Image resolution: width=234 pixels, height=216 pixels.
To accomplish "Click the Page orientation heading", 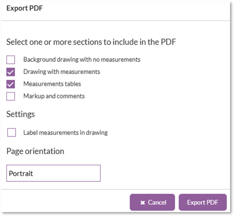I will pos(35,151).
